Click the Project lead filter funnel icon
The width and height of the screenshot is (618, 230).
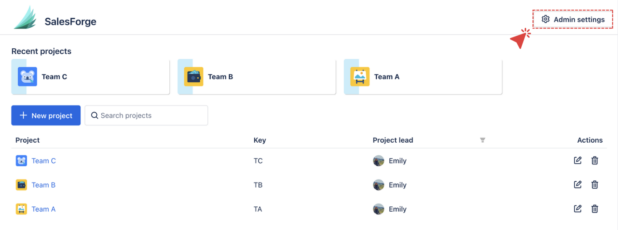click(x=483, y=140)
